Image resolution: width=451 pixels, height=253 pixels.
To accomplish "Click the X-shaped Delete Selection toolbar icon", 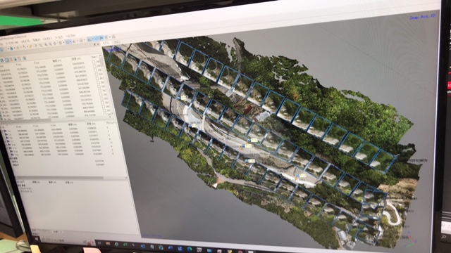I will tap(36, 45).
